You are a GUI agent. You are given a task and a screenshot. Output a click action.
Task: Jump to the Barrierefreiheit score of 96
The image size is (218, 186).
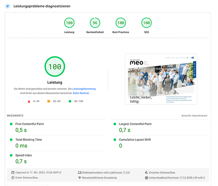tap(95, 23)
